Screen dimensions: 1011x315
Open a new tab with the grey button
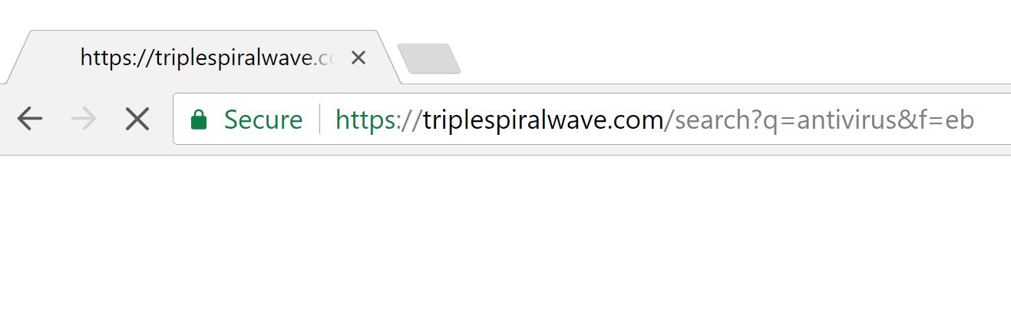click(429, 59)
